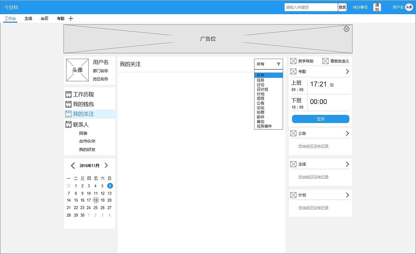Switch to the 主线 tab
Viewport: 416px width, 254px height.
28,18
